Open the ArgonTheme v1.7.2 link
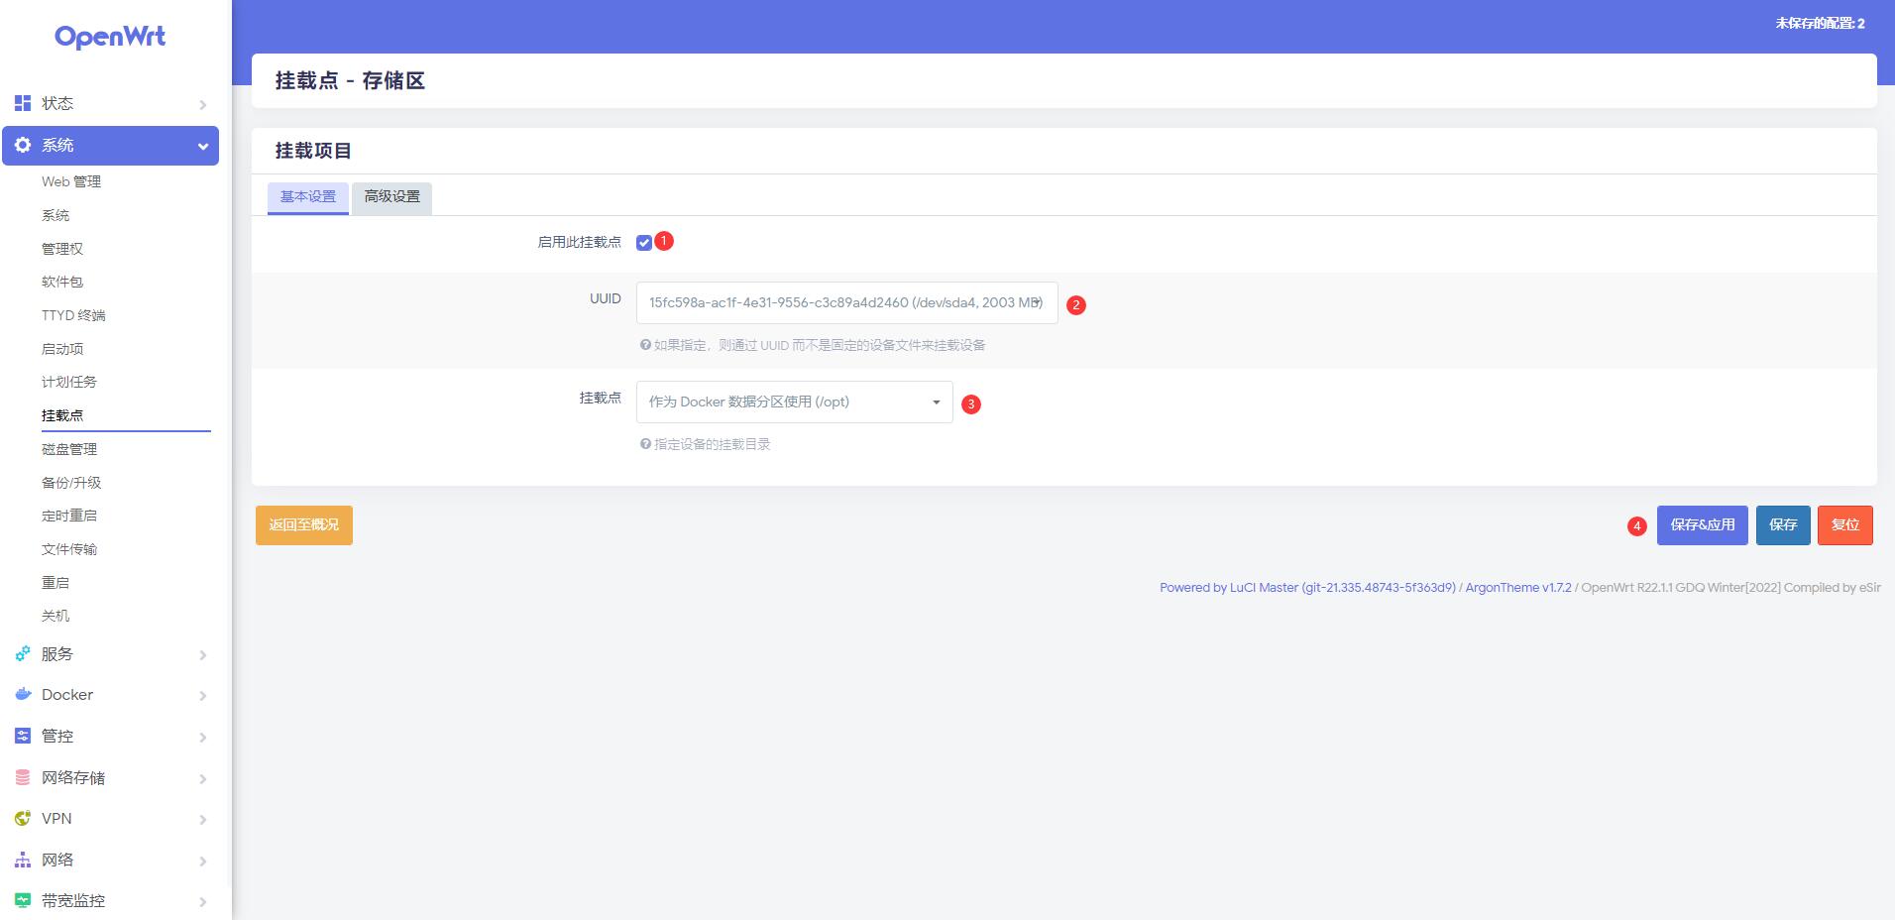The image size is (1895, 920). pos(1518,588)
